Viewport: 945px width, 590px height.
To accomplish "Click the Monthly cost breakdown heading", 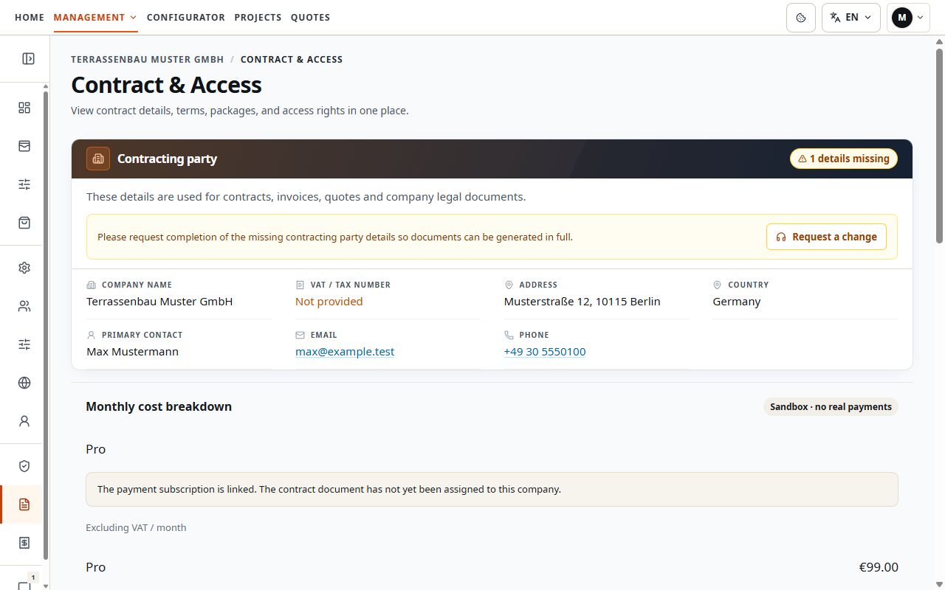I will click(159, 406).
